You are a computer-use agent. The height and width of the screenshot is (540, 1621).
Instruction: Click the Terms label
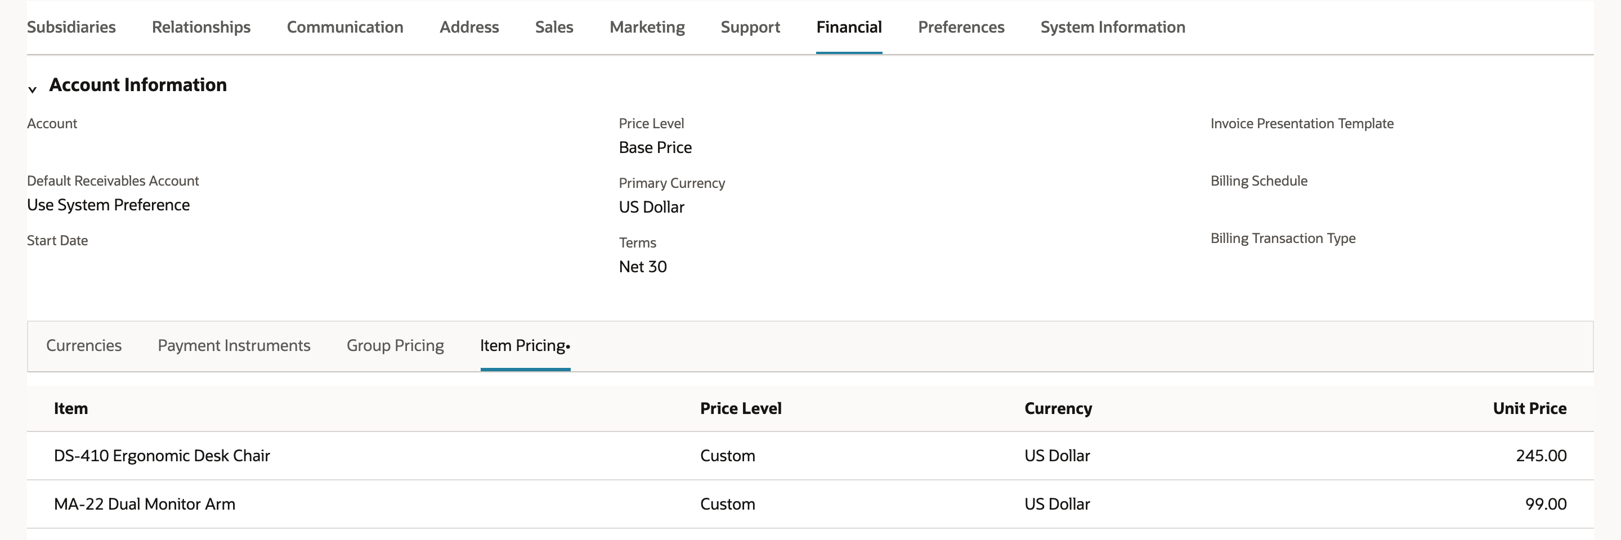click(638, 242)
